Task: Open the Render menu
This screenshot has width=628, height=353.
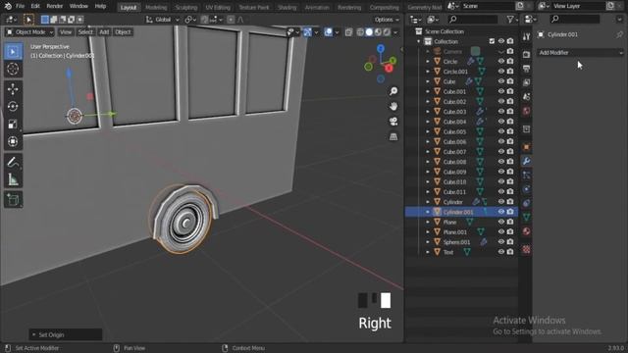Action: tap(55, 7)
